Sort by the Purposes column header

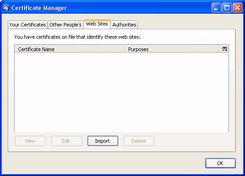click(172, 49)
